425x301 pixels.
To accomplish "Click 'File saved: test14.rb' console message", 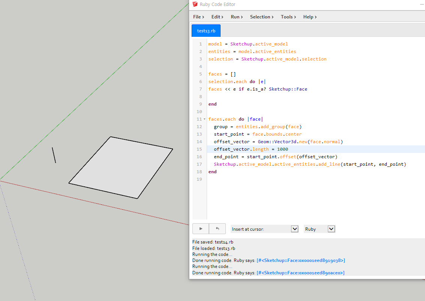I will pos(213,242).
